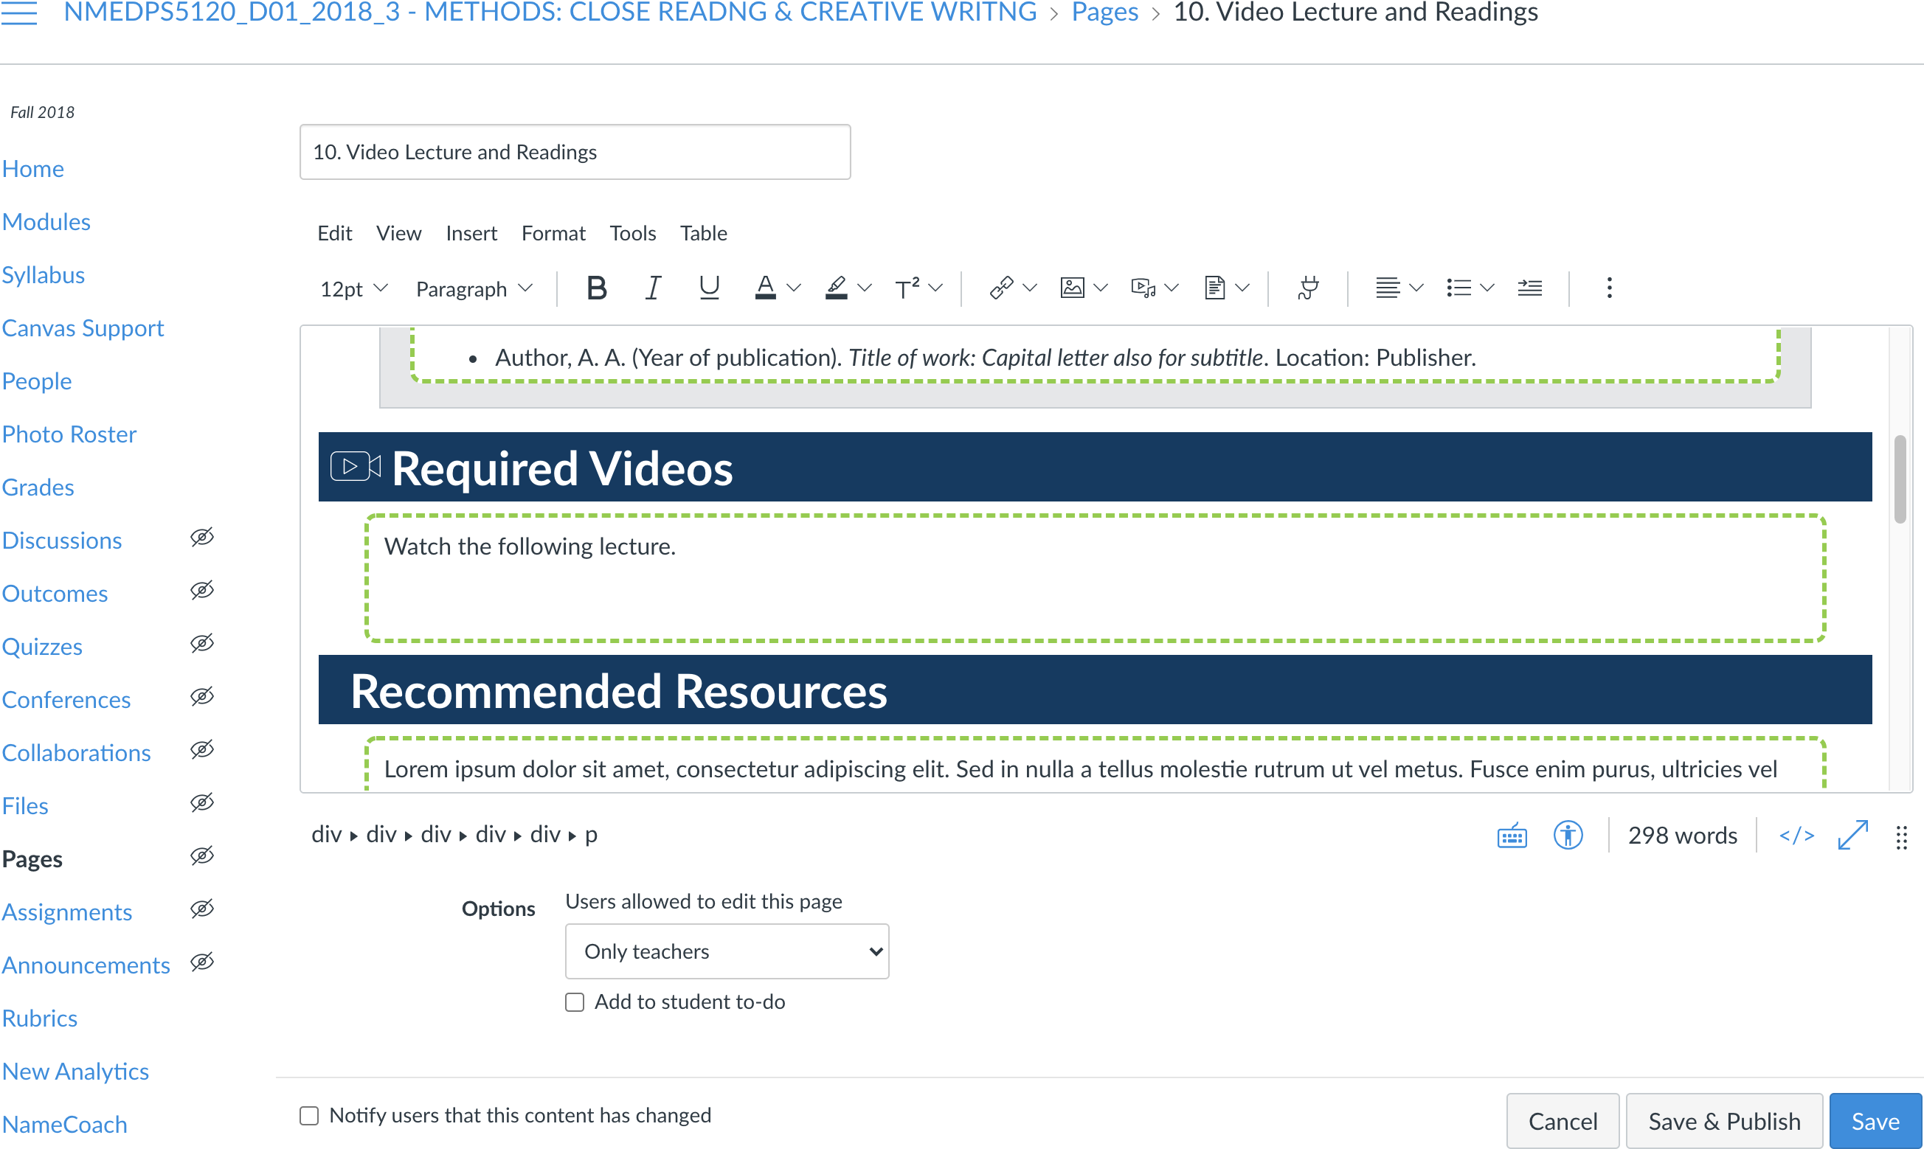Open the Grades sidebar link
This screenshot has width=1924, height=1149.
(x=38, y=487)
